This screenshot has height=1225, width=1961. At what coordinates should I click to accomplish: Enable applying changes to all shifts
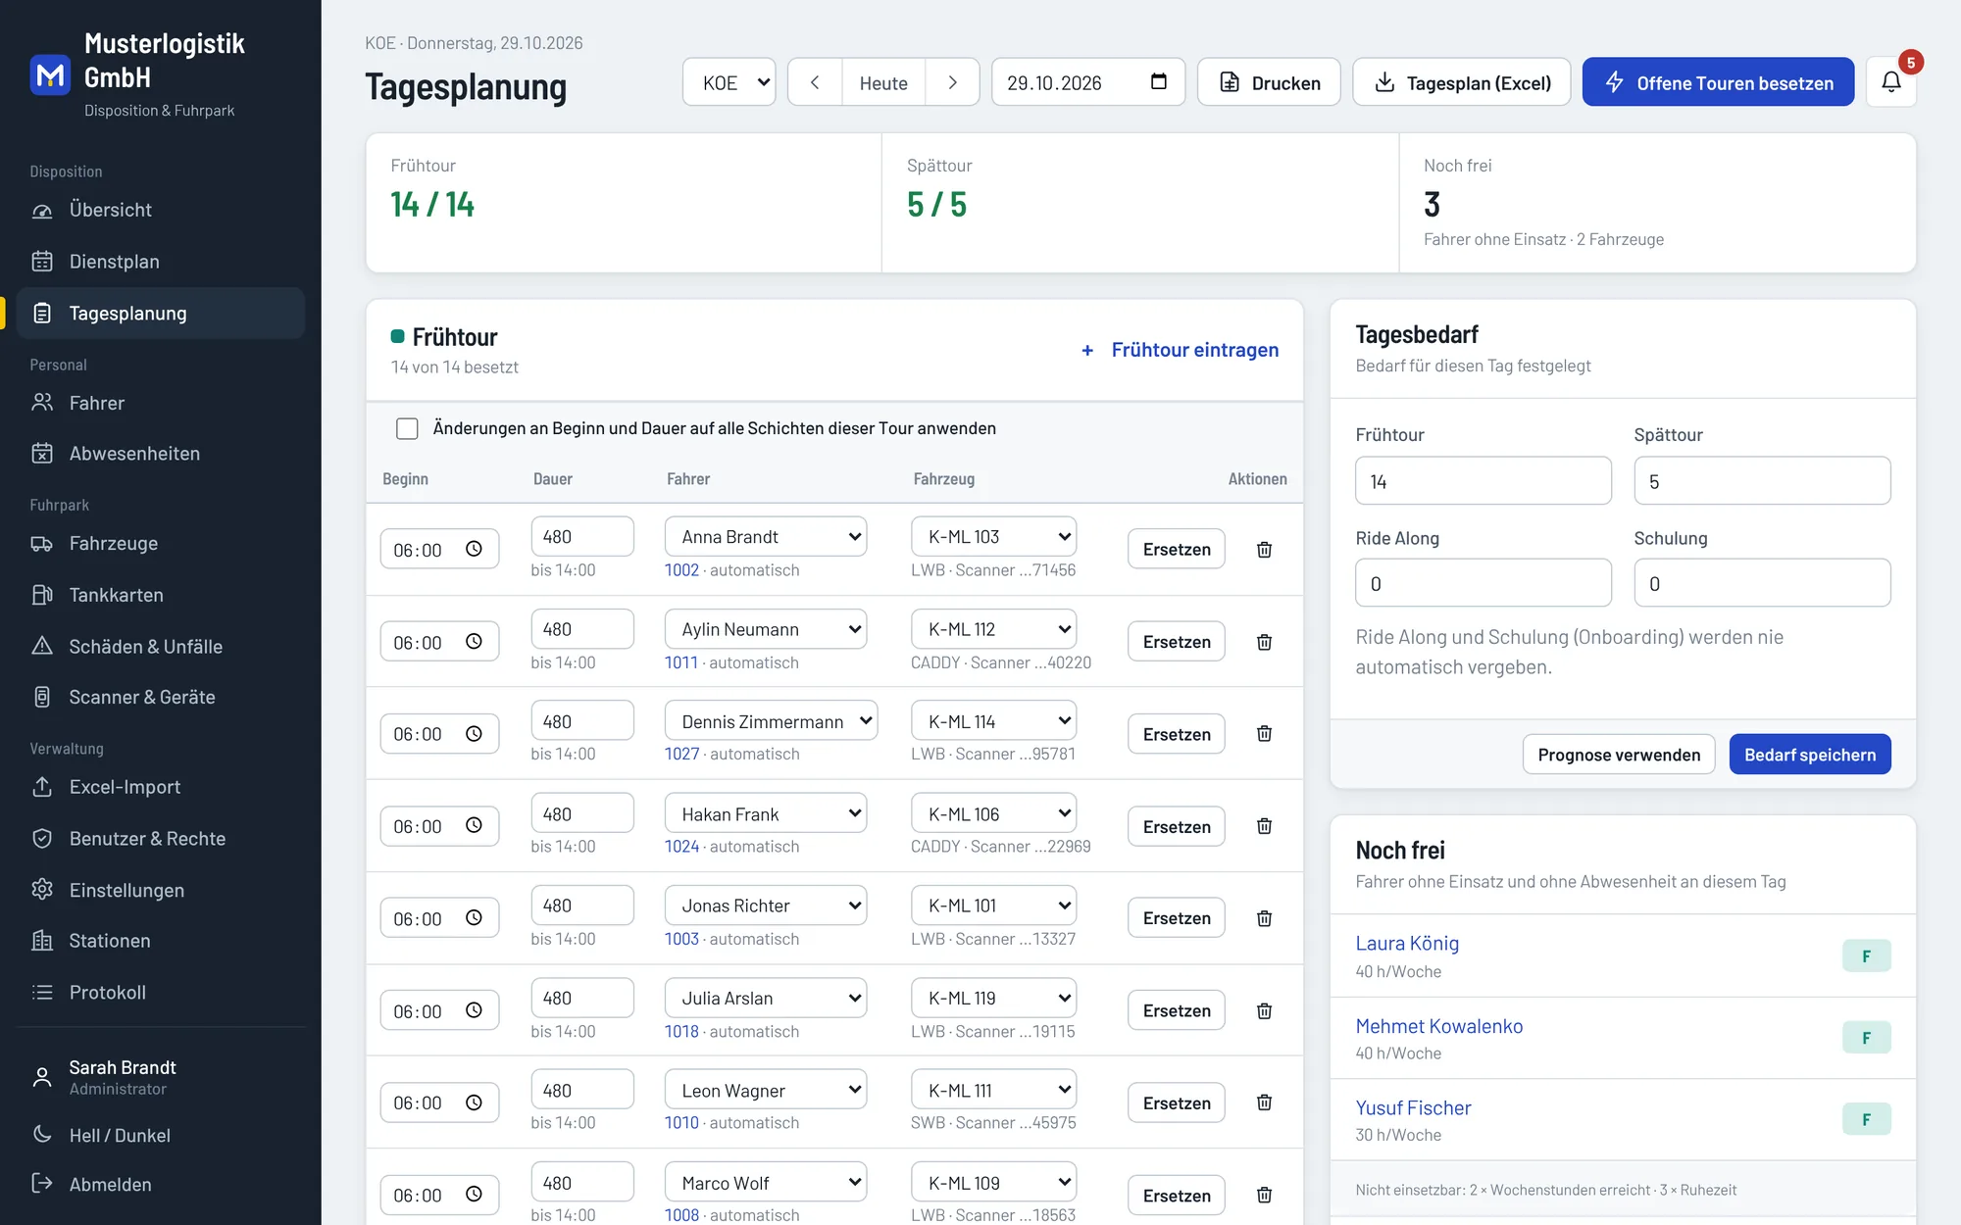coord(407,428)
